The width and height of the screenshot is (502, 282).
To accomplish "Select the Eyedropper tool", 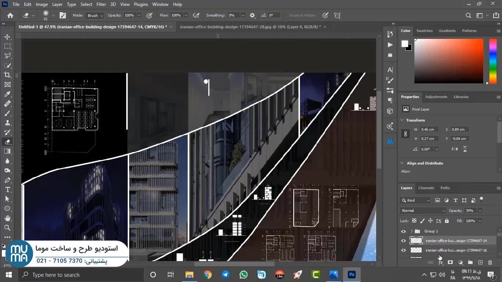I will pyautogui.click(x=7, y=94).
